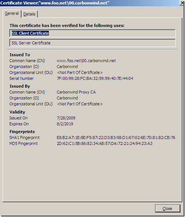Click the Validity heading
The width and height of the screenshot is (185, 217).
coord(17,112)
